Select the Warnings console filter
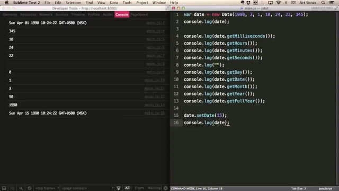Image resolution: width=339 pixels, height=191 pixels. (154, 188)
